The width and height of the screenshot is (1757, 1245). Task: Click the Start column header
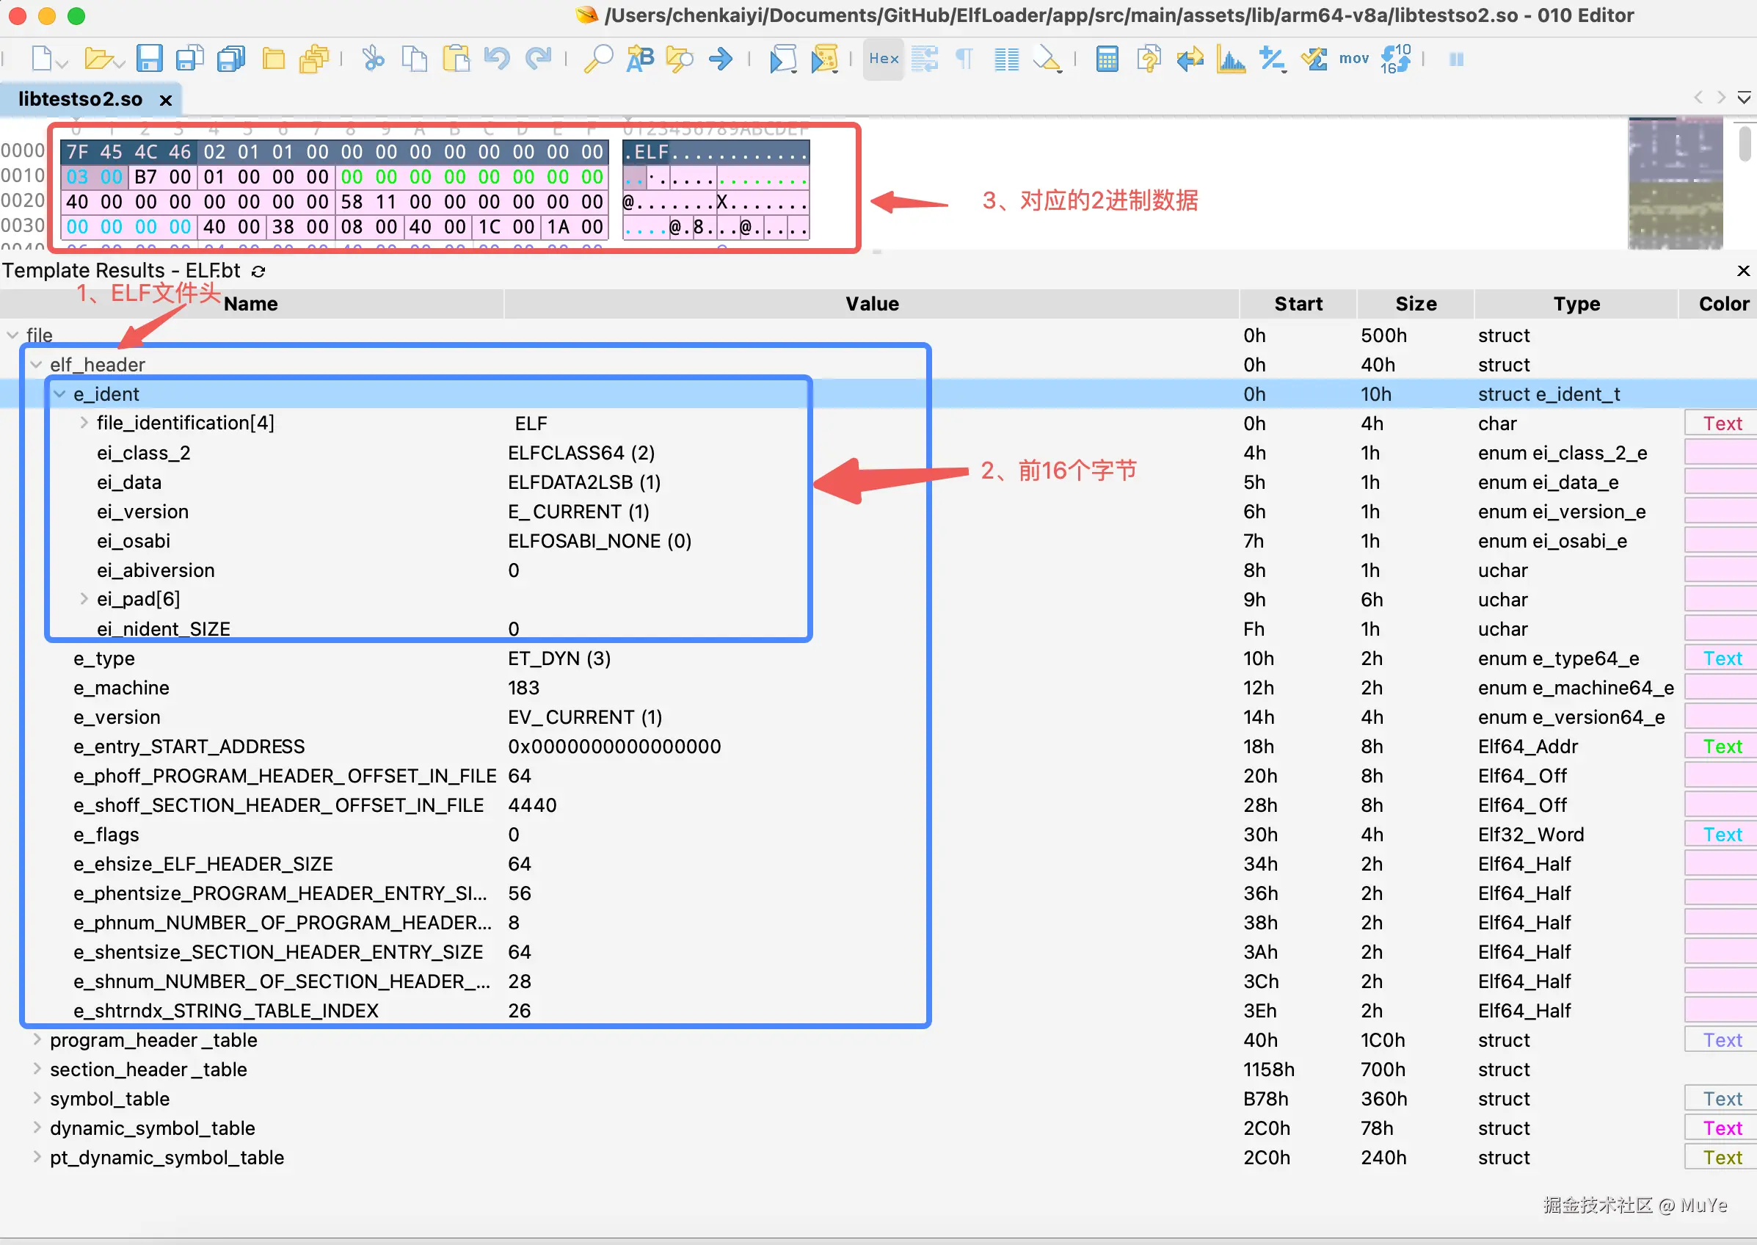[1298, 305]
